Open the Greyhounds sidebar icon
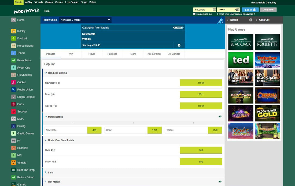Screen dimensions: 295x186 pyautogui.click(x=14, y=75)
